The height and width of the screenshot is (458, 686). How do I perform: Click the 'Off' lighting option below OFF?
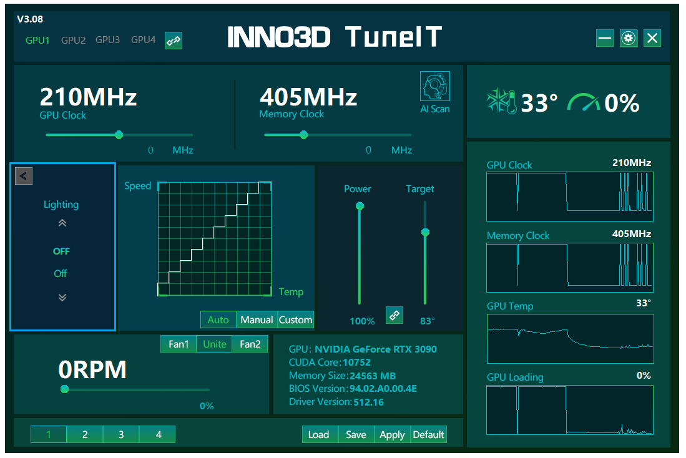click(61, 273)
